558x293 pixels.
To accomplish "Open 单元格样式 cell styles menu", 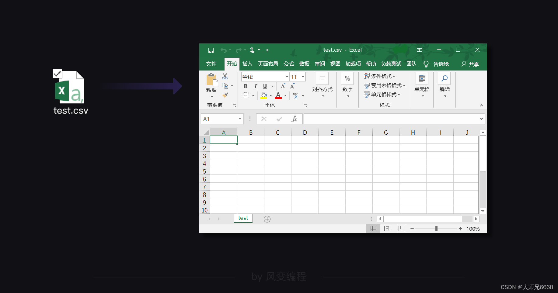I will coord(382,95).
